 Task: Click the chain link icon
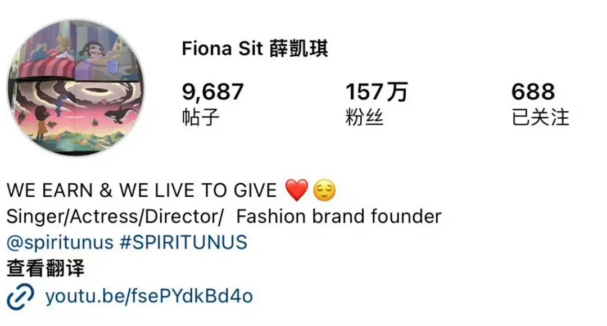[20, 297]
